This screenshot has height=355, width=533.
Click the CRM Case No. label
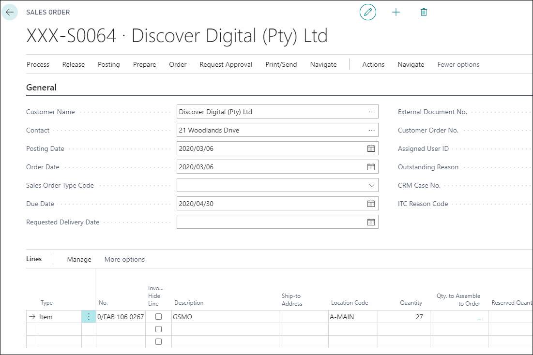click(419, 185)
